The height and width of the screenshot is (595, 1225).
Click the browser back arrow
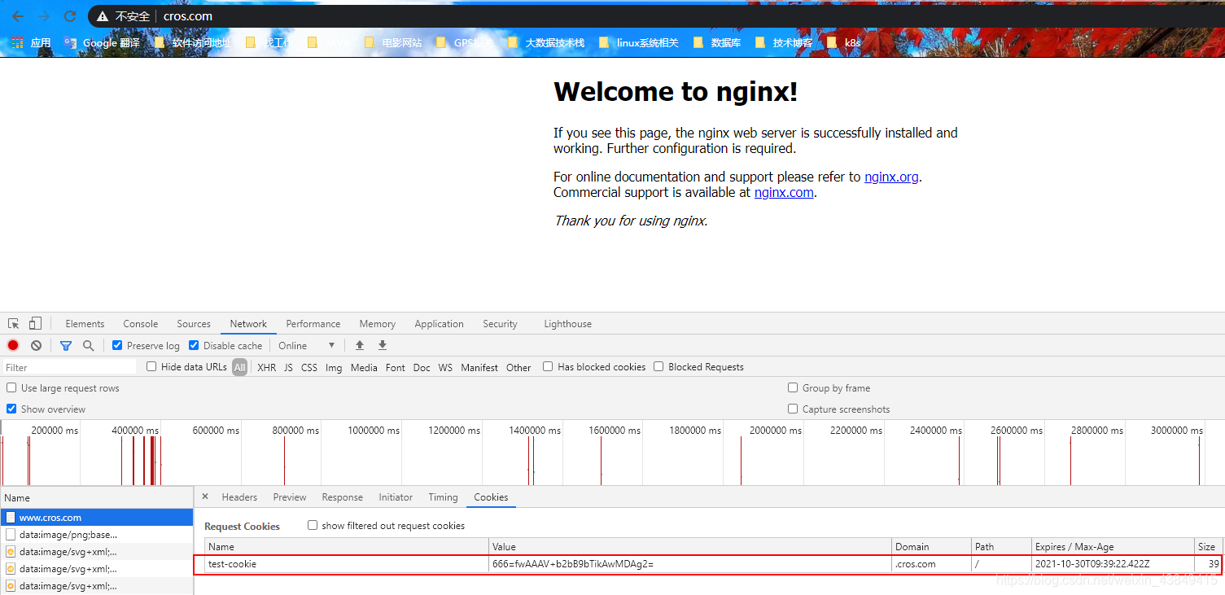[18, 16]
